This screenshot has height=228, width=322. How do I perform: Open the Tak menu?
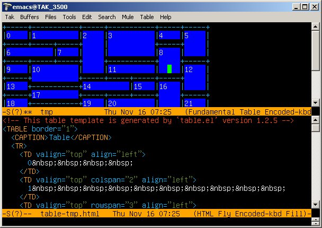(x=10, y=17)
